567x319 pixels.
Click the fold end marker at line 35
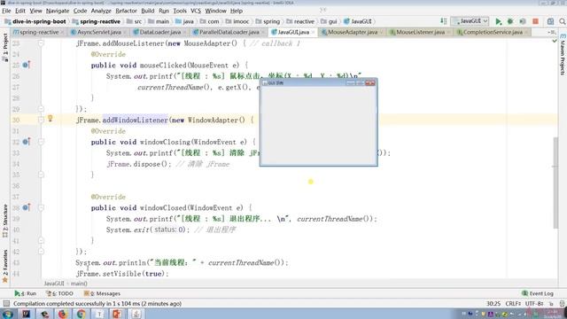[x=41, y=175]
